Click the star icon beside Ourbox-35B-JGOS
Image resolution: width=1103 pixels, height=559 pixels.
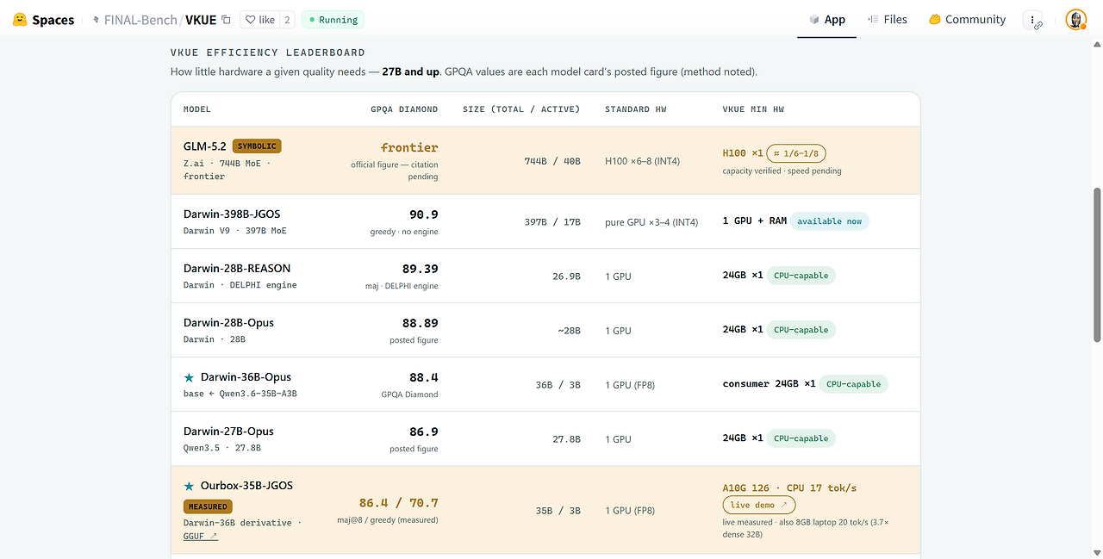point(189,486)
